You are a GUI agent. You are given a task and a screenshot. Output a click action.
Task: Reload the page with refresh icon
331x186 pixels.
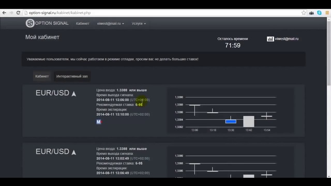(x=19, y=12)
